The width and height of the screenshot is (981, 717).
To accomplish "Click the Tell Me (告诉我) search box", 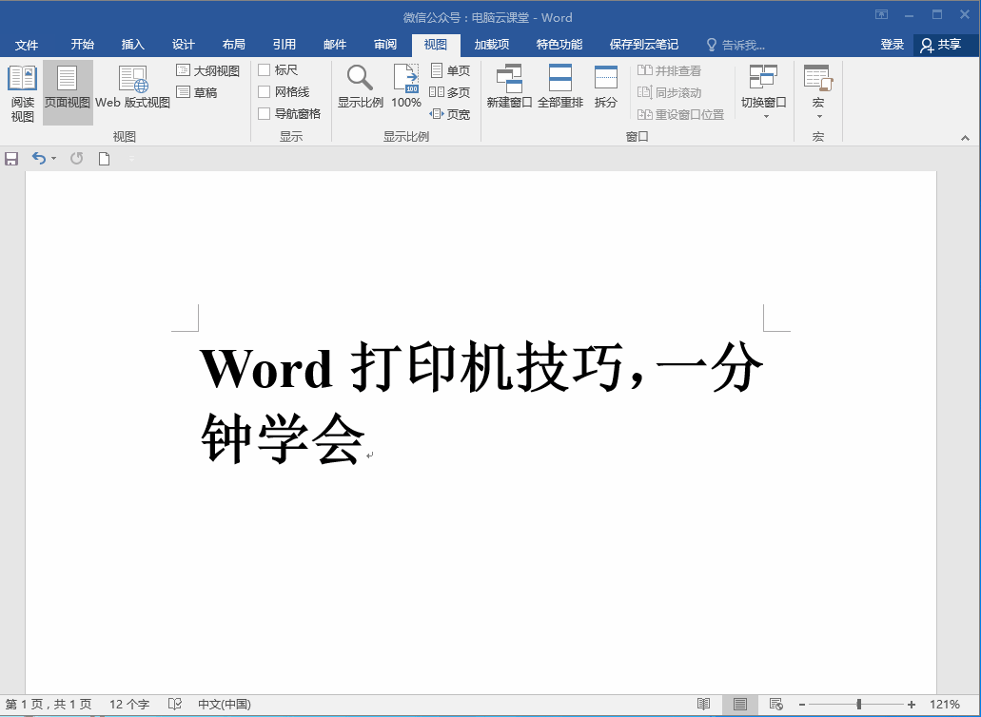I will 736,45.
